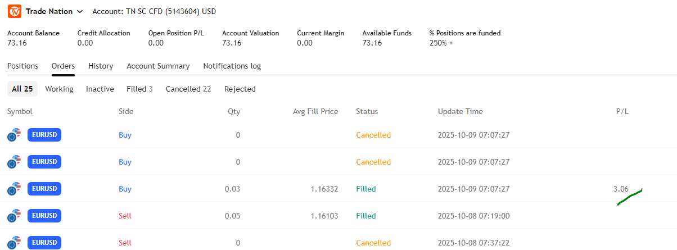Open the History tab
Image resolution: width=677 pixels, height=250 pixels.
[x=101, y=66]
